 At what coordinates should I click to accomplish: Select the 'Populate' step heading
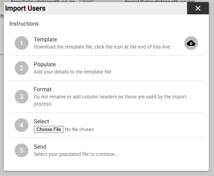pos(45,64)
